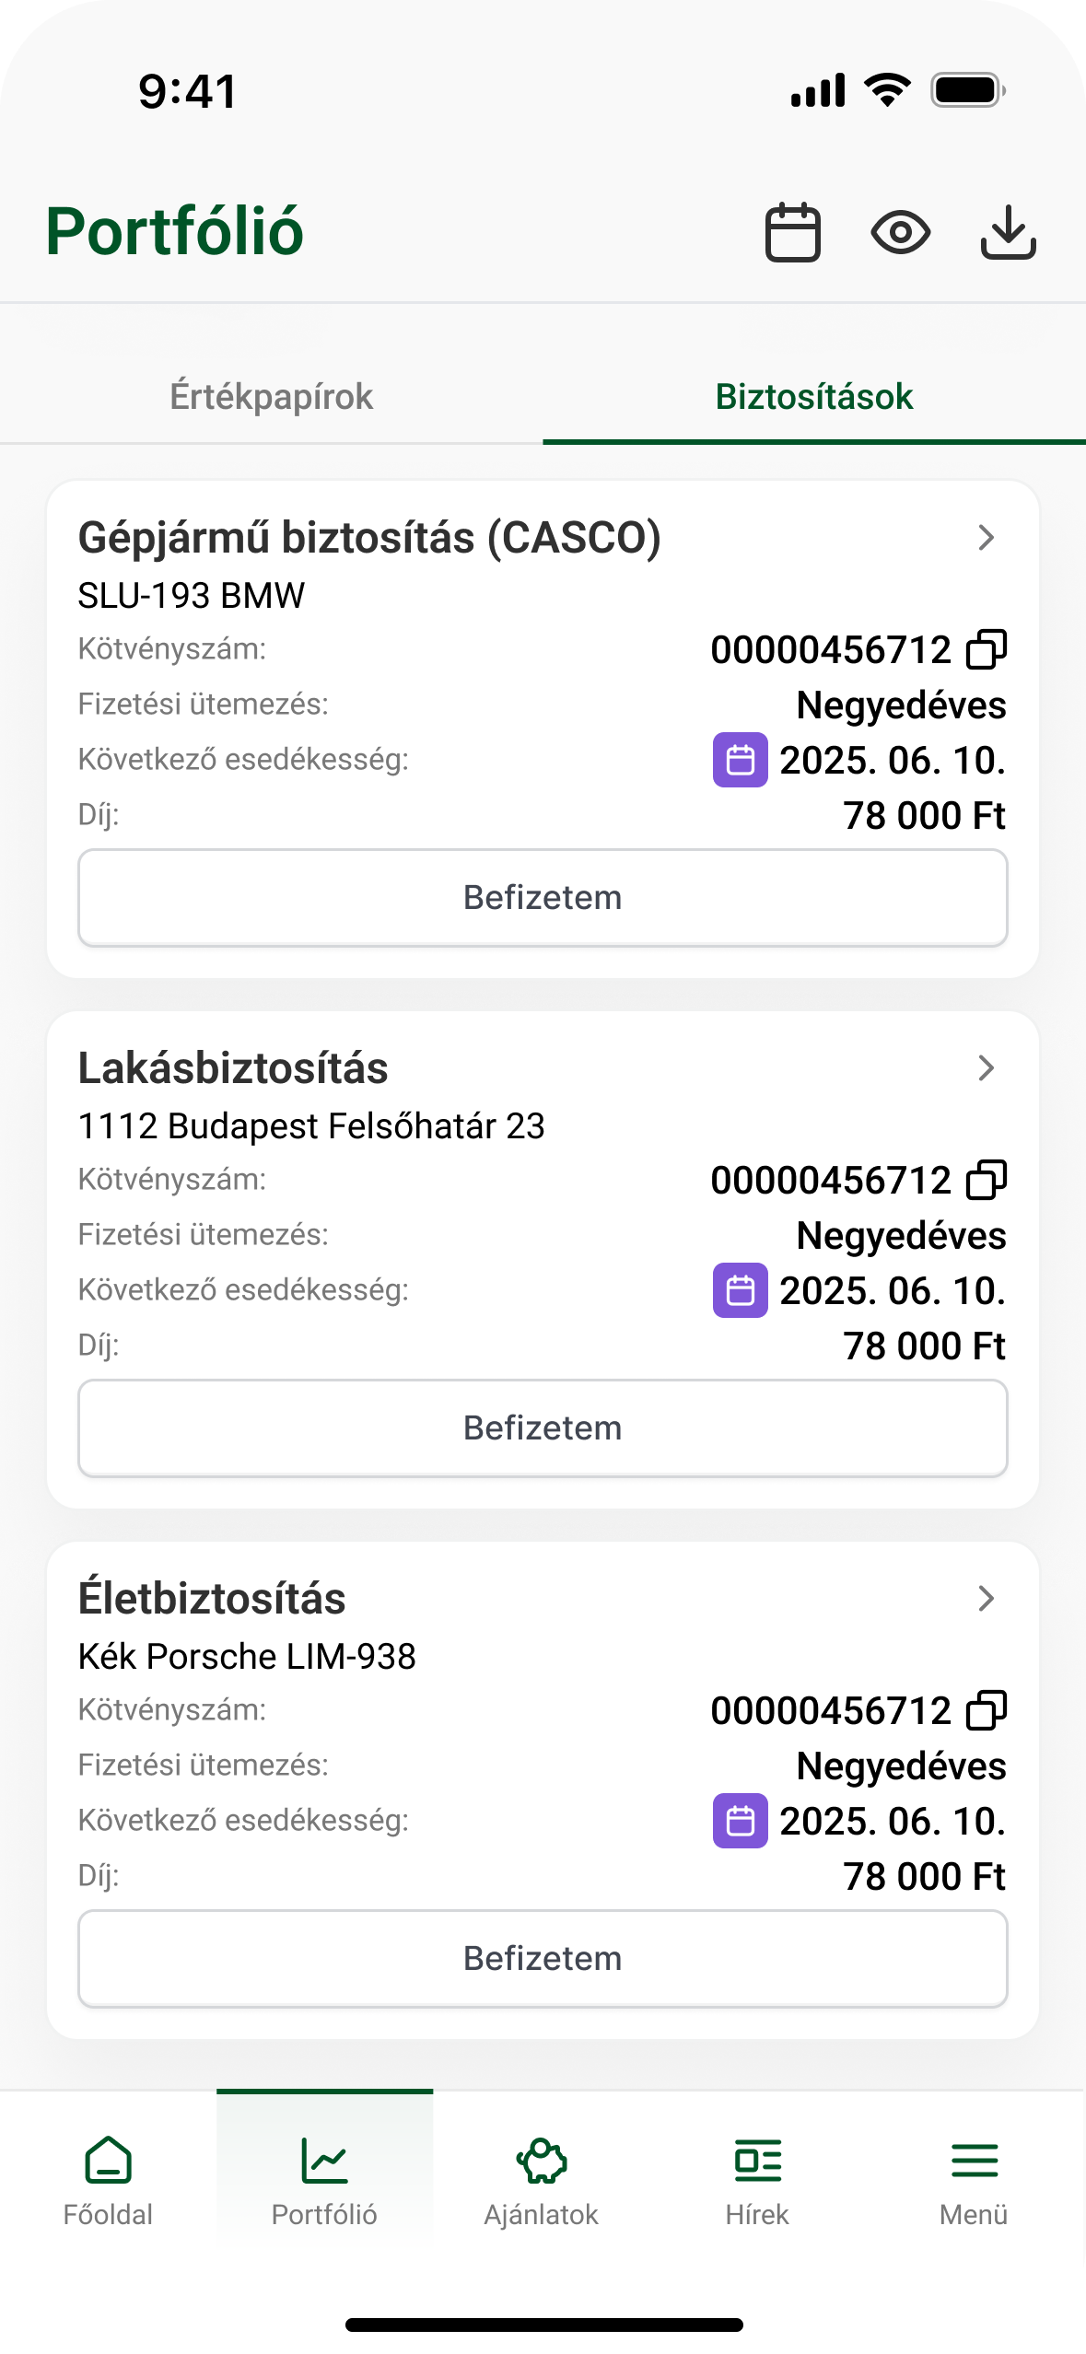Open the Menü hamburger navigation item

click(x=974, y=2180)
